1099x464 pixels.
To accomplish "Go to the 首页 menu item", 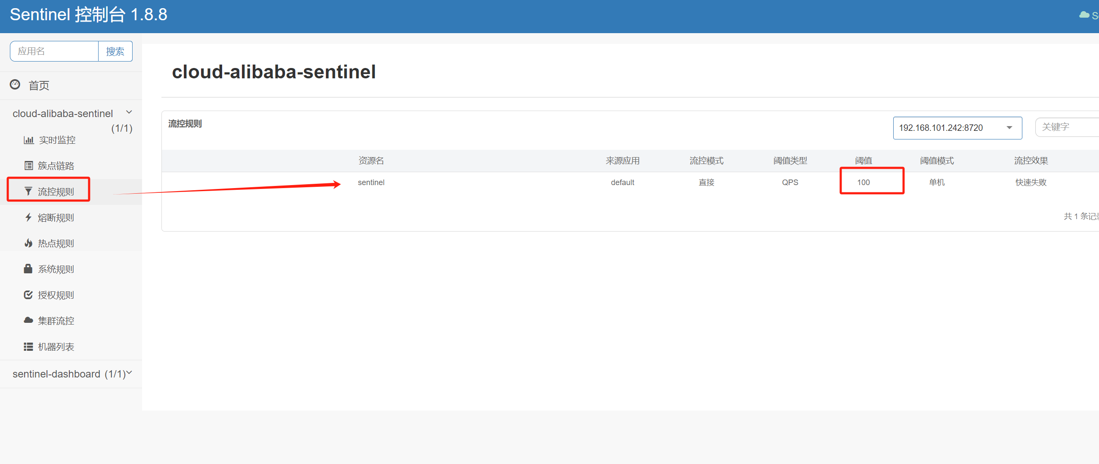I will (39, 86).
